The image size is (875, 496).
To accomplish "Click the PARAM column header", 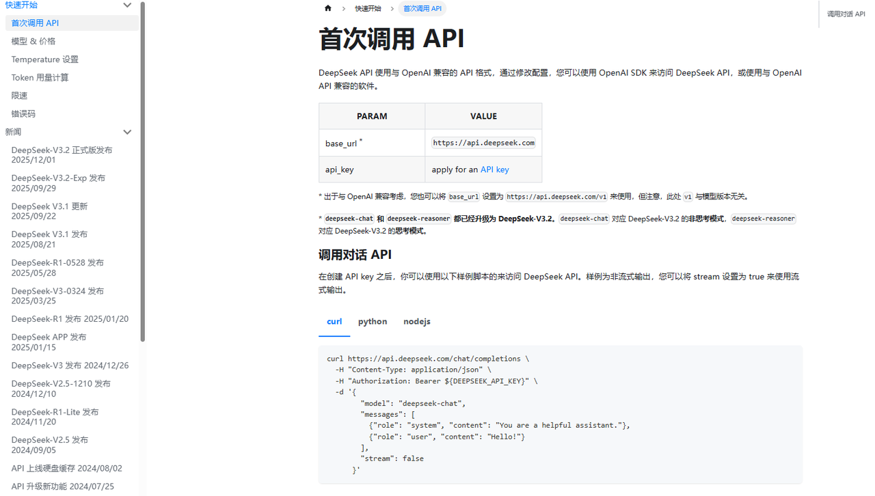I will tap(372, 117).
